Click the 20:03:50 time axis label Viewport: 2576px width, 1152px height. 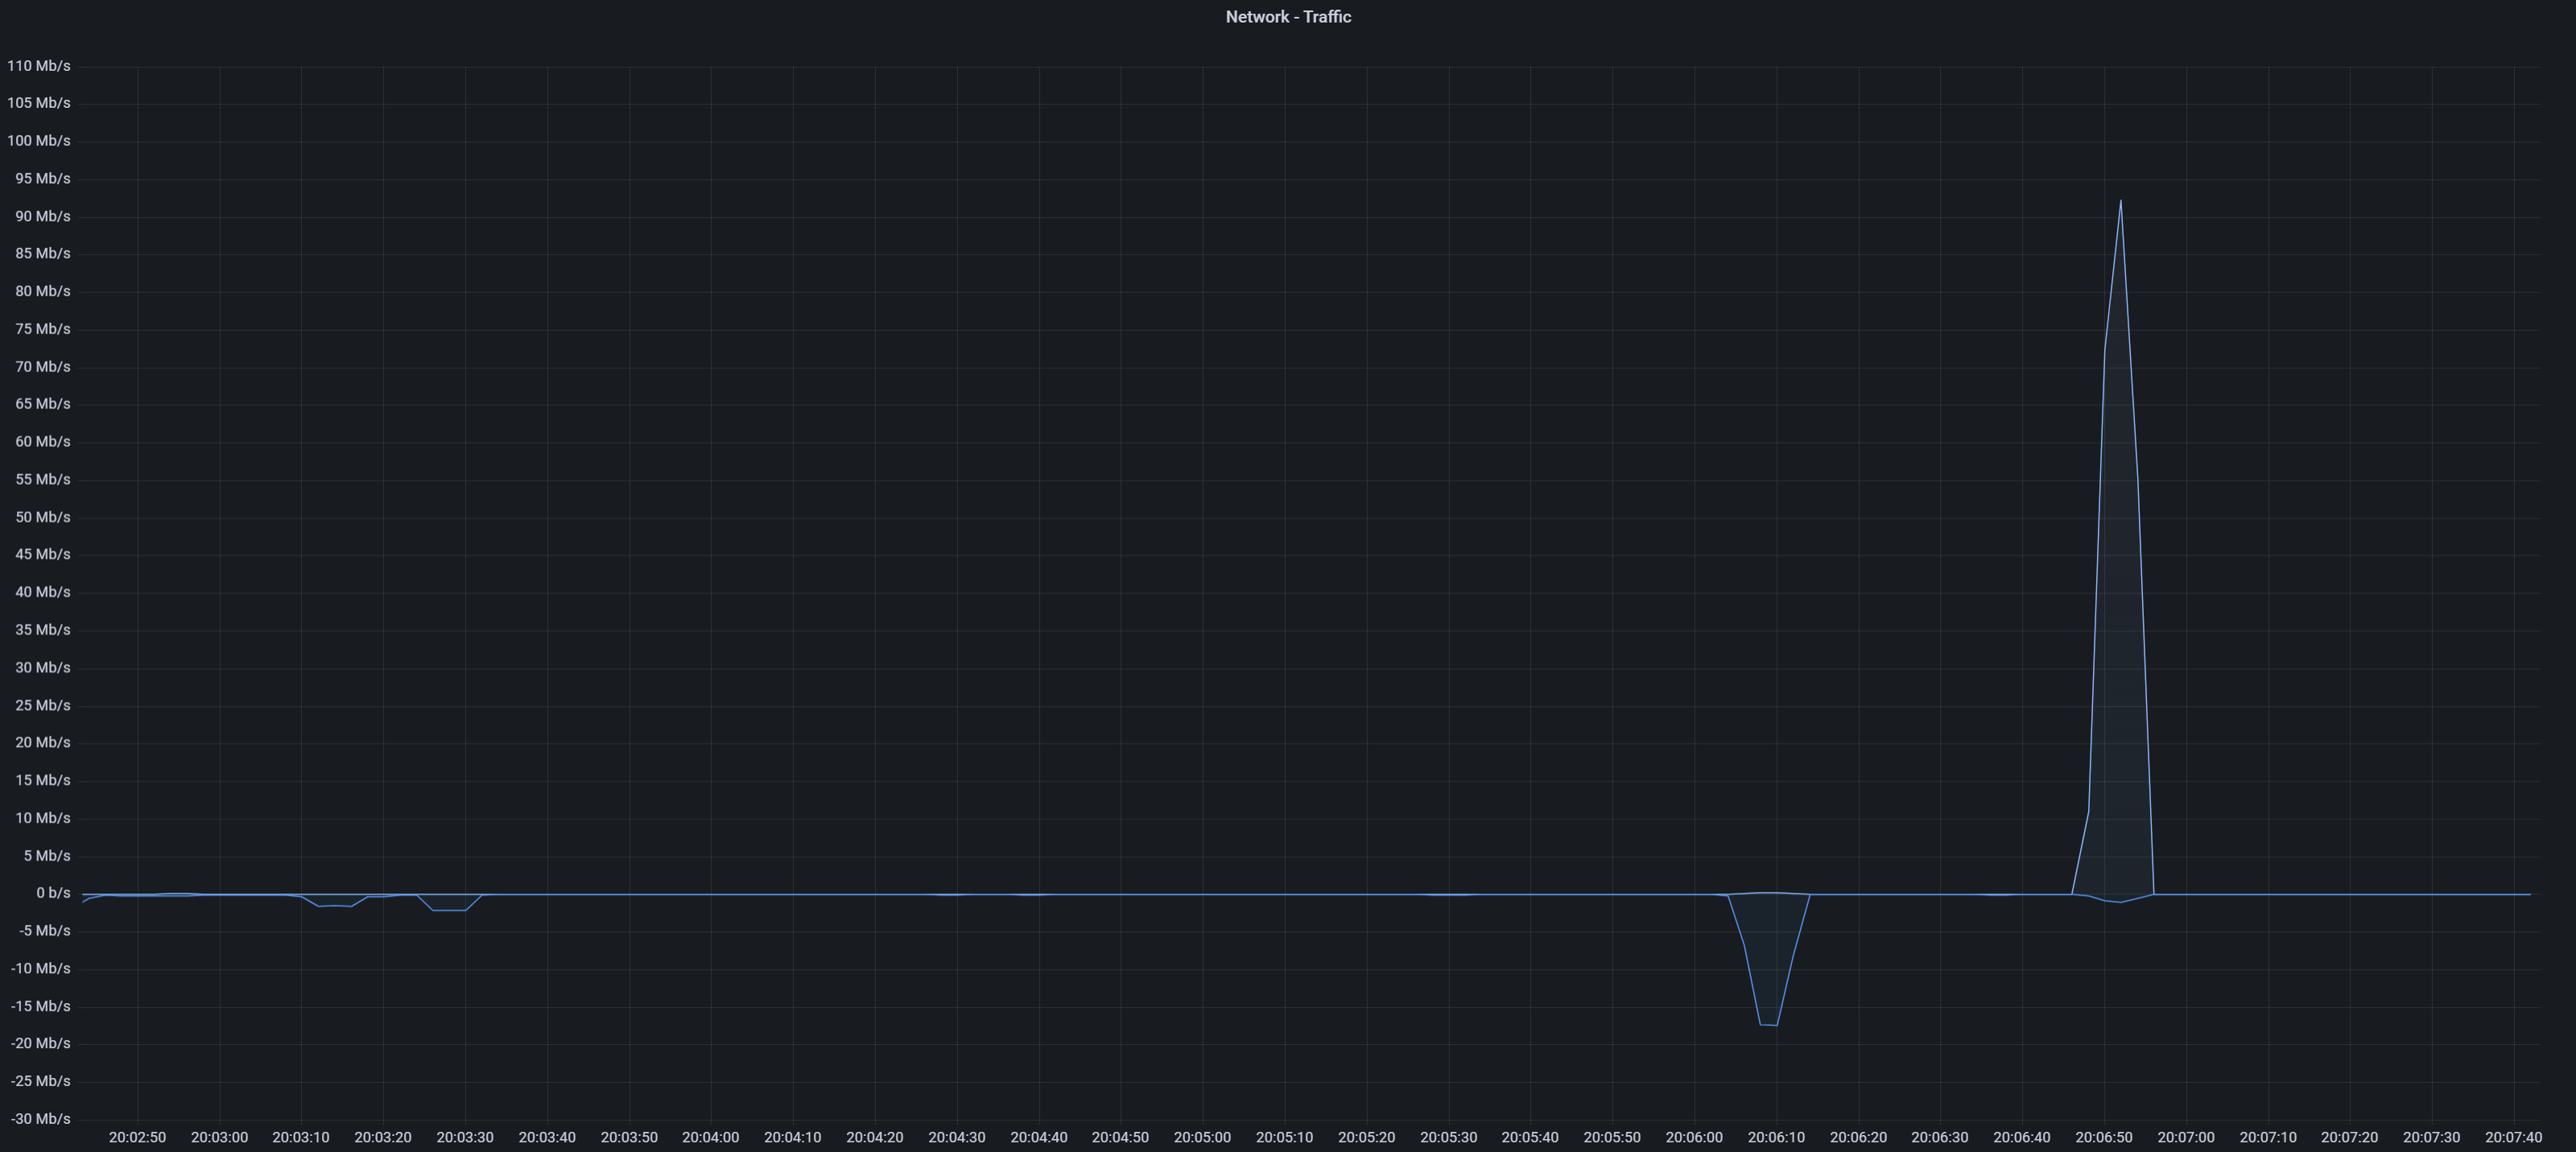[x=629, y=1138]
